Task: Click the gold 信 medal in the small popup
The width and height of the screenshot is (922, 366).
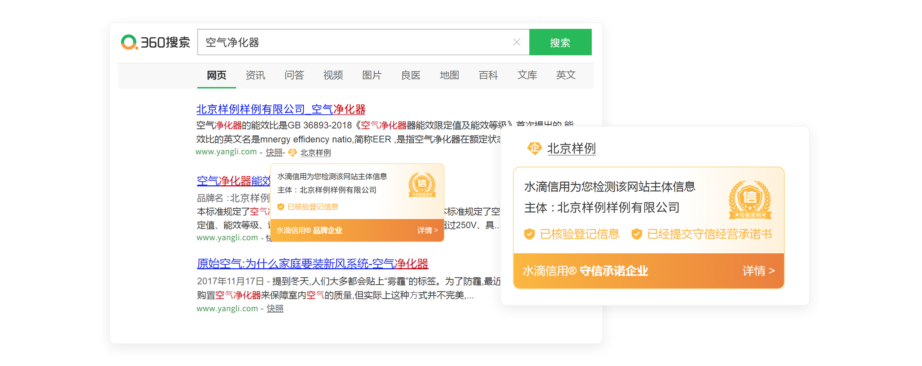Action: 422,185
